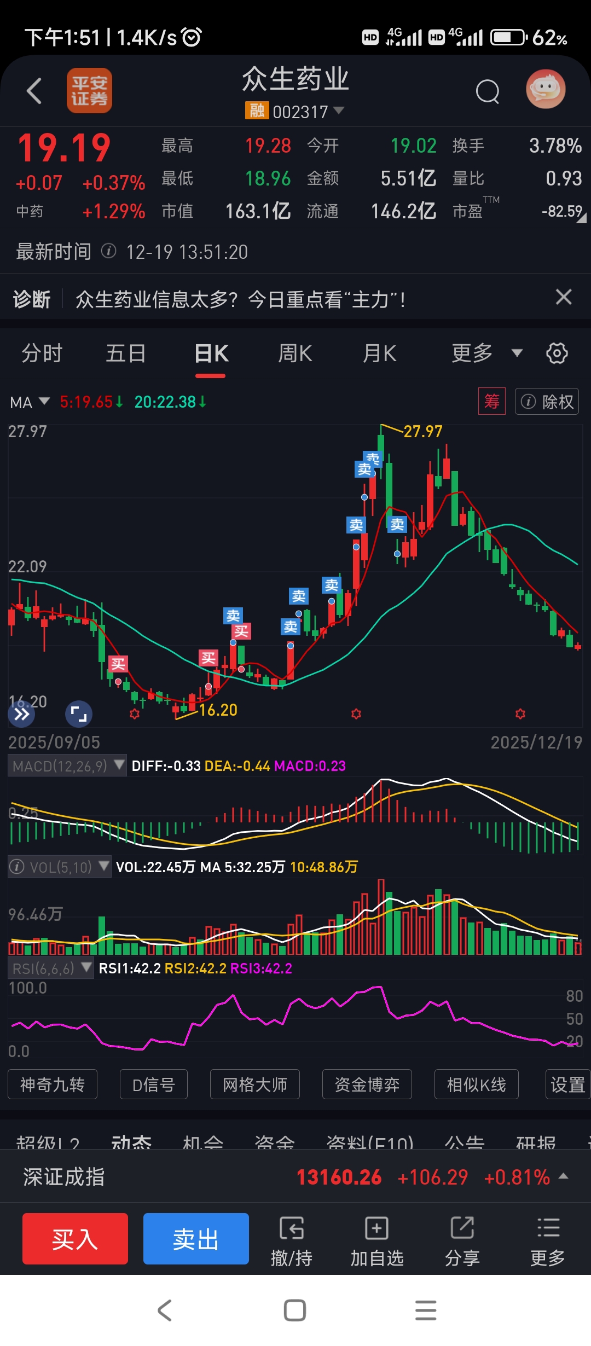This screenshot has width=591, height=1346.
Task: Open the MA indicator dropdown
Action: coord(30,402)
